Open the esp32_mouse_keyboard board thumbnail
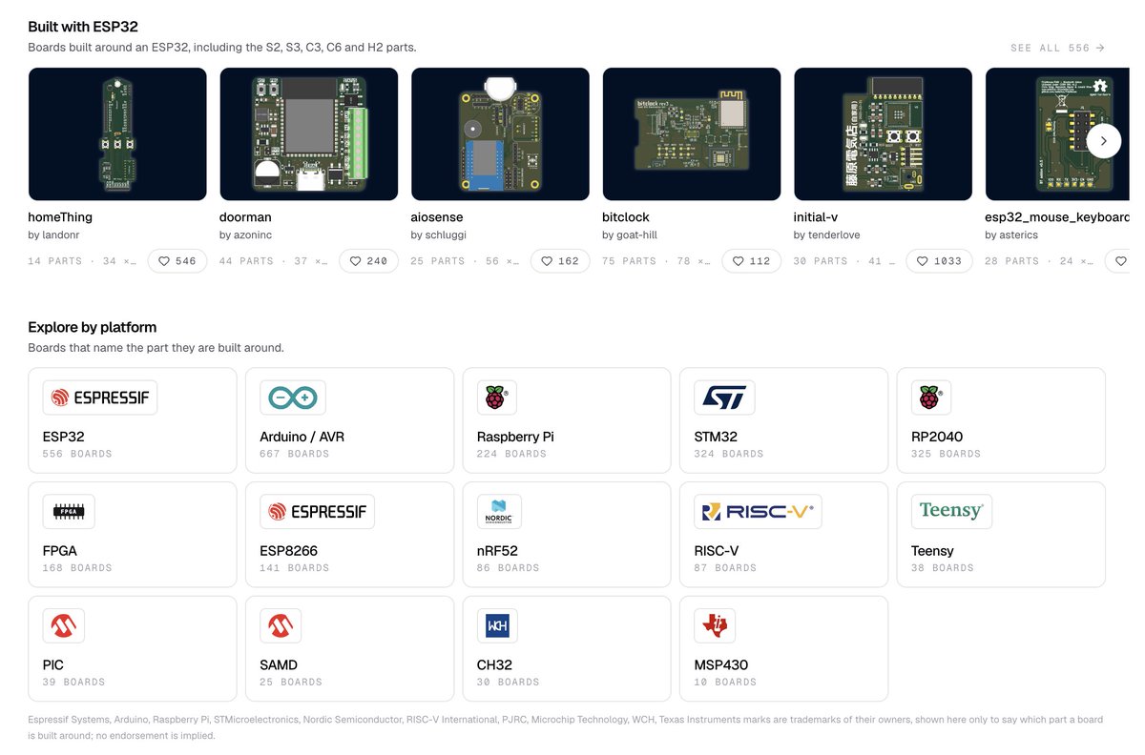1145x755 pixels. pos(1057,133)
